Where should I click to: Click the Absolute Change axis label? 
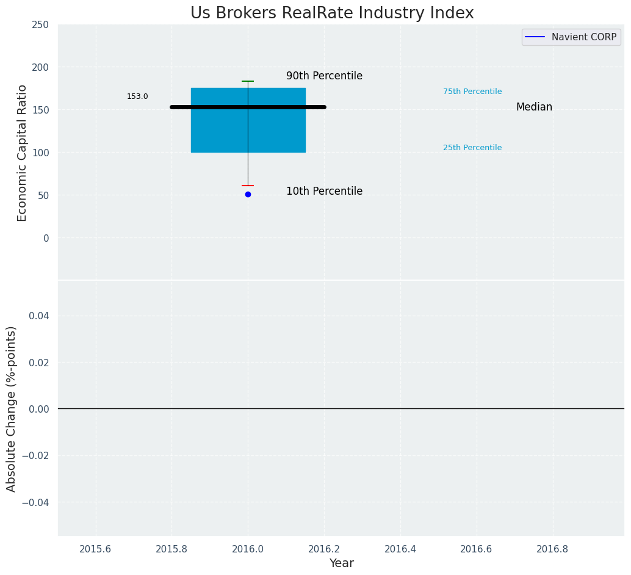pos(11,409)
